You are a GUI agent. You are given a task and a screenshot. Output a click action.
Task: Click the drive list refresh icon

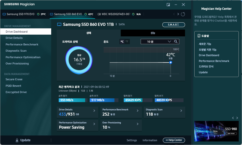(x=183, y=14)
